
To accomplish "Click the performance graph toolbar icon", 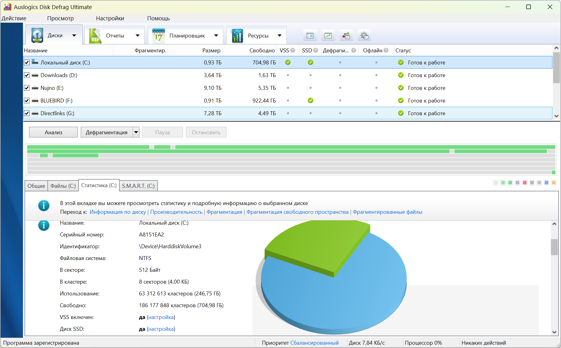I will (328, 36).
